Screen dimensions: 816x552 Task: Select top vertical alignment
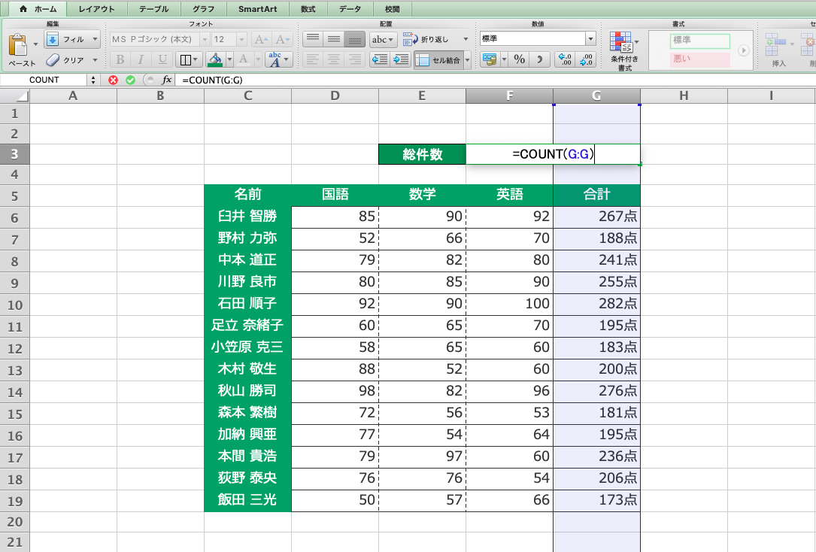coord(313,39)
